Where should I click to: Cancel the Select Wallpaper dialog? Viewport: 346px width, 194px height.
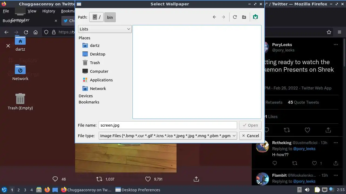pyautogui.click(x=250, y=136)
